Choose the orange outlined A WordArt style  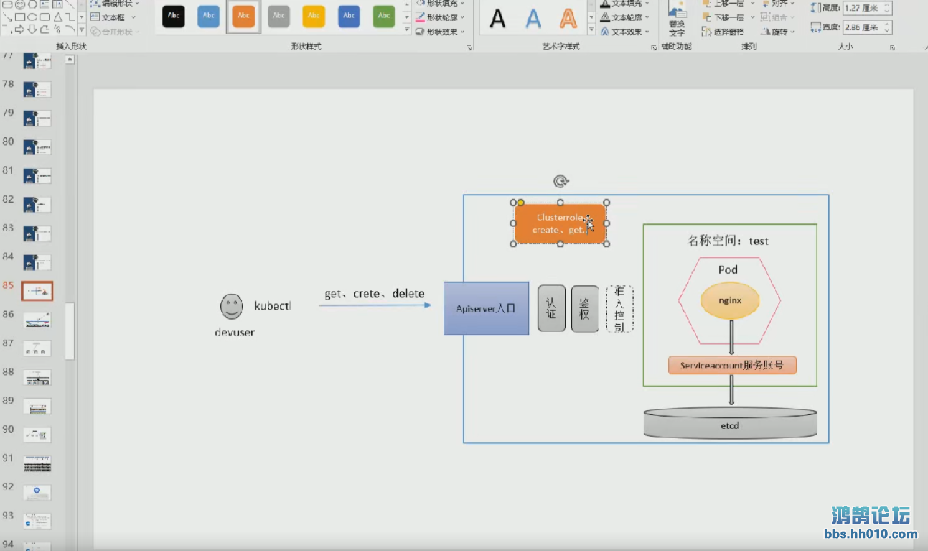click(568, 19)
